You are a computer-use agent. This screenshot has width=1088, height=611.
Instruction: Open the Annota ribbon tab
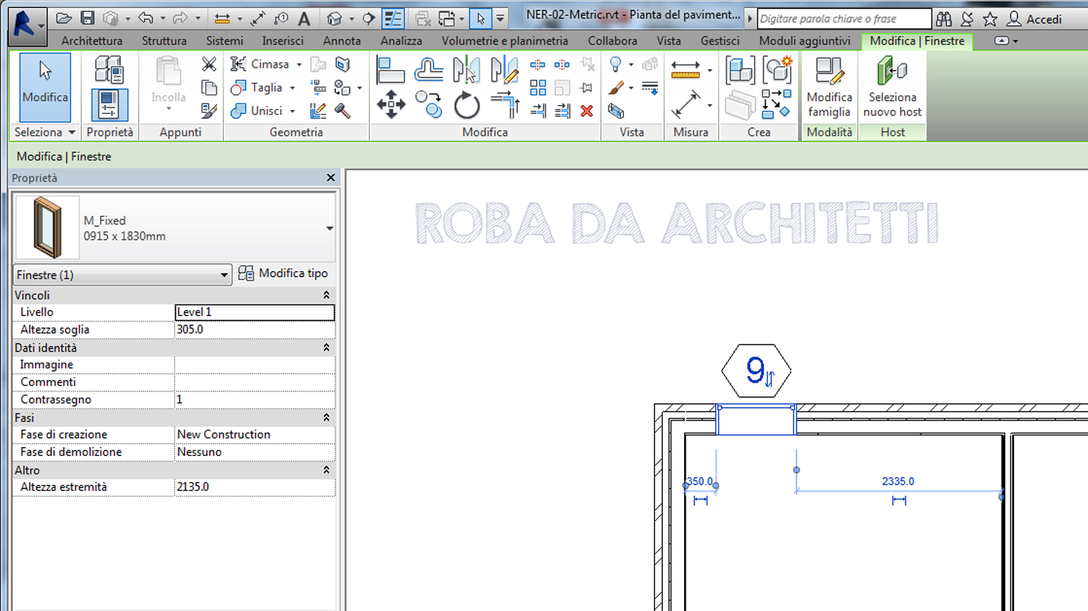342,41
